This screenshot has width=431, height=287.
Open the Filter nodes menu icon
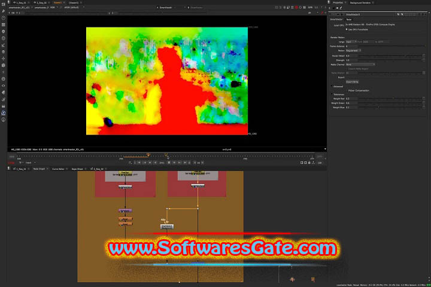pos(4,38)
